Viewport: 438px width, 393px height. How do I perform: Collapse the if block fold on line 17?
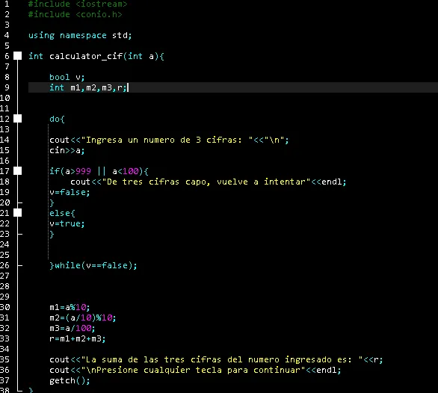[18, 171]
